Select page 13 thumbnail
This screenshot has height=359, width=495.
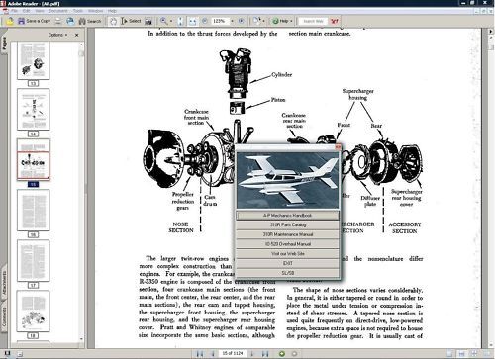pyautogui.click(x=33, y=60)
